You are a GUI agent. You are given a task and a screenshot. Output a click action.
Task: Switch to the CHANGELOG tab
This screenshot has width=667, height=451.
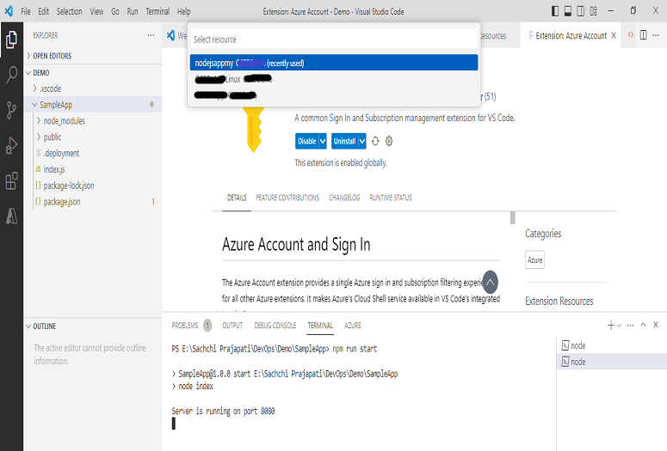[344, 198]
